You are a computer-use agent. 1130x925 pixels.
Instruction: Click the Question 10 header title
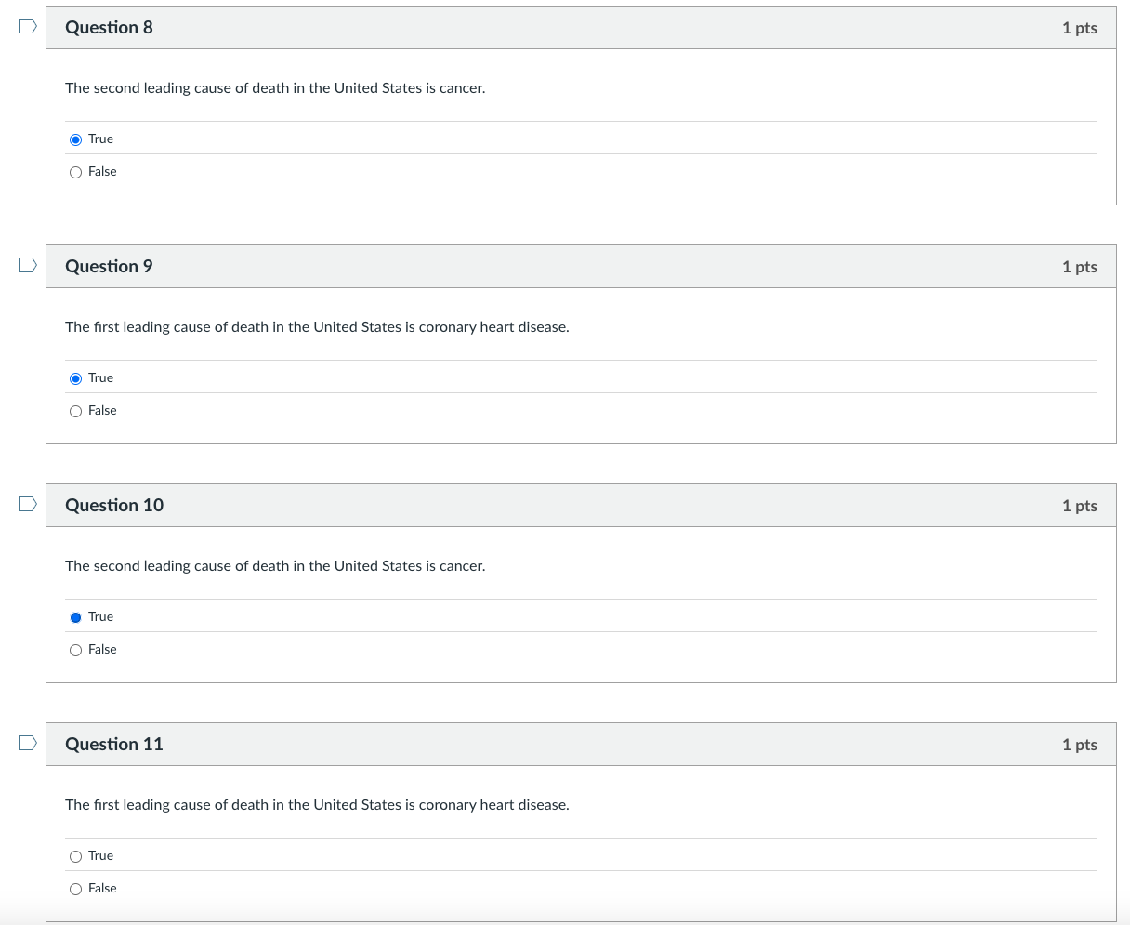point(114,506)
